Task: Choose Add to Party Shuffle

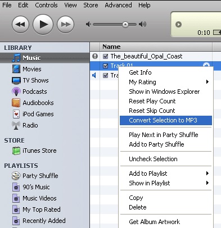Action: [166, 144]
